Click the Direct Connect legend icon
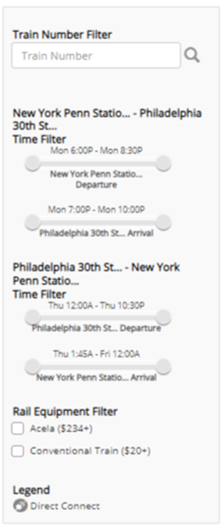224x529 pixels. point(20,506)
